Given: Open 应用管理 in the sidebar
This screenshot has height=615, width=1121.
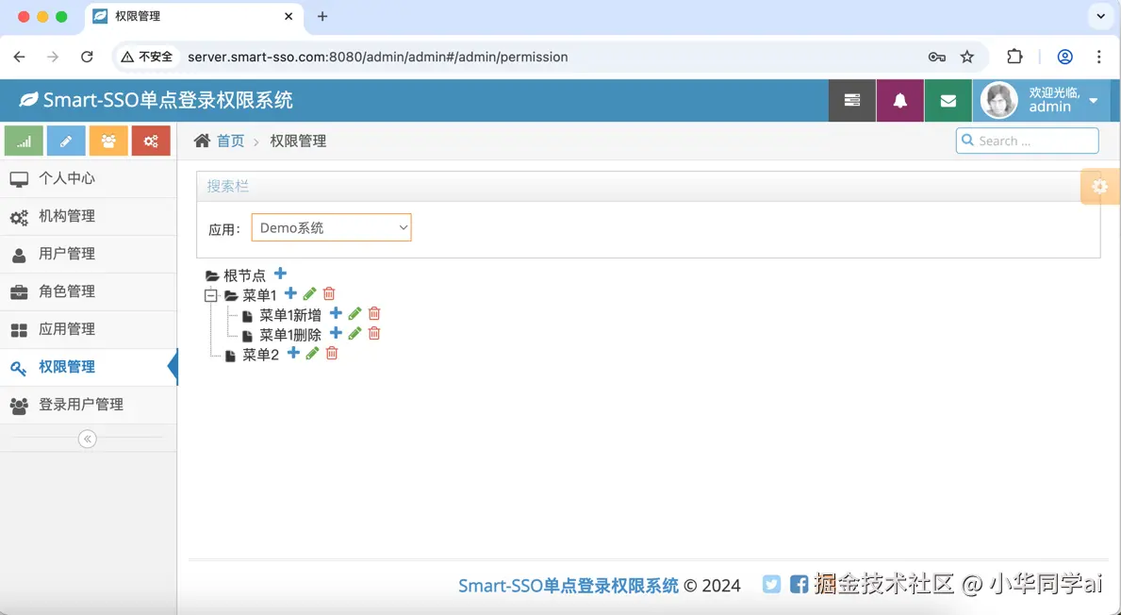Looking at the screenshot, I should point(89,330).
